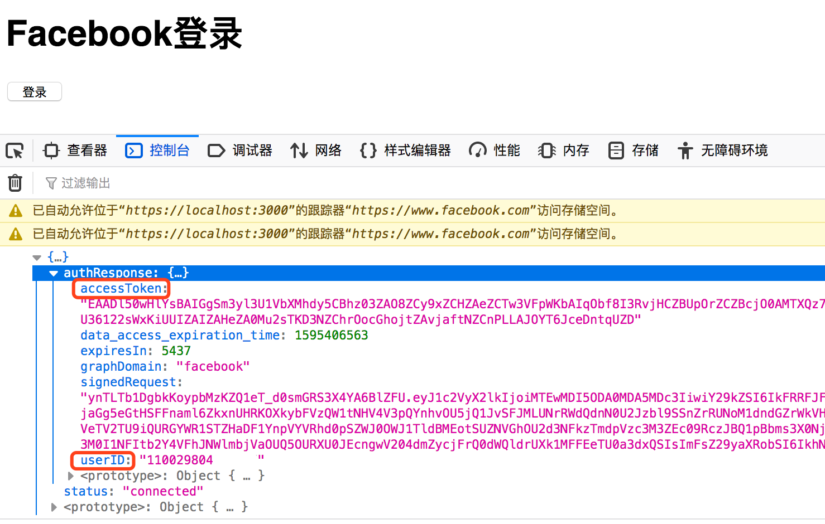Click the expiresIn value 5437
Viewport: 825px width, 524px height.
176,351
